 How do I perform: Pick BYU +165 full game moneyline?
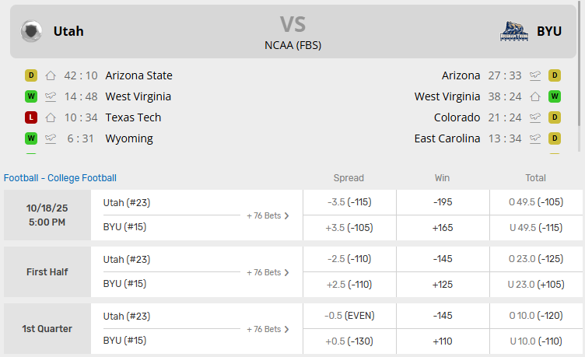point(442,227)
